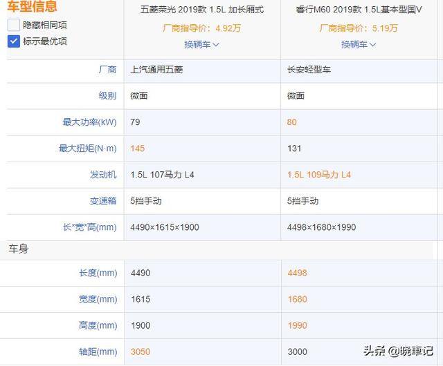Open 换辆车 dropdown under 五菱荣光

pos(202,44)
